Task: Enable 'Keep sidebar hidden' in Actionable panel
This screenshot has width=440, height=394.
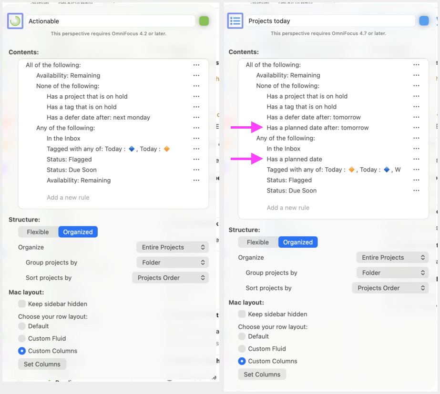Action: coord(22,304)
